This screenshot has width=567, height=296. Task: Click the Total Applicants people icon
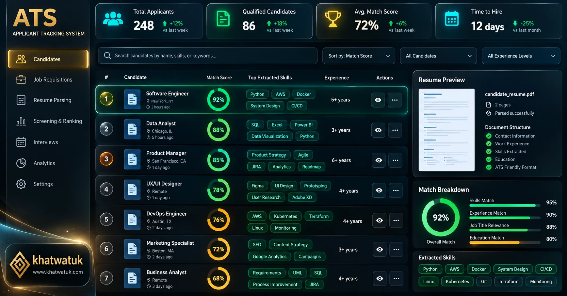click(113, 19)
